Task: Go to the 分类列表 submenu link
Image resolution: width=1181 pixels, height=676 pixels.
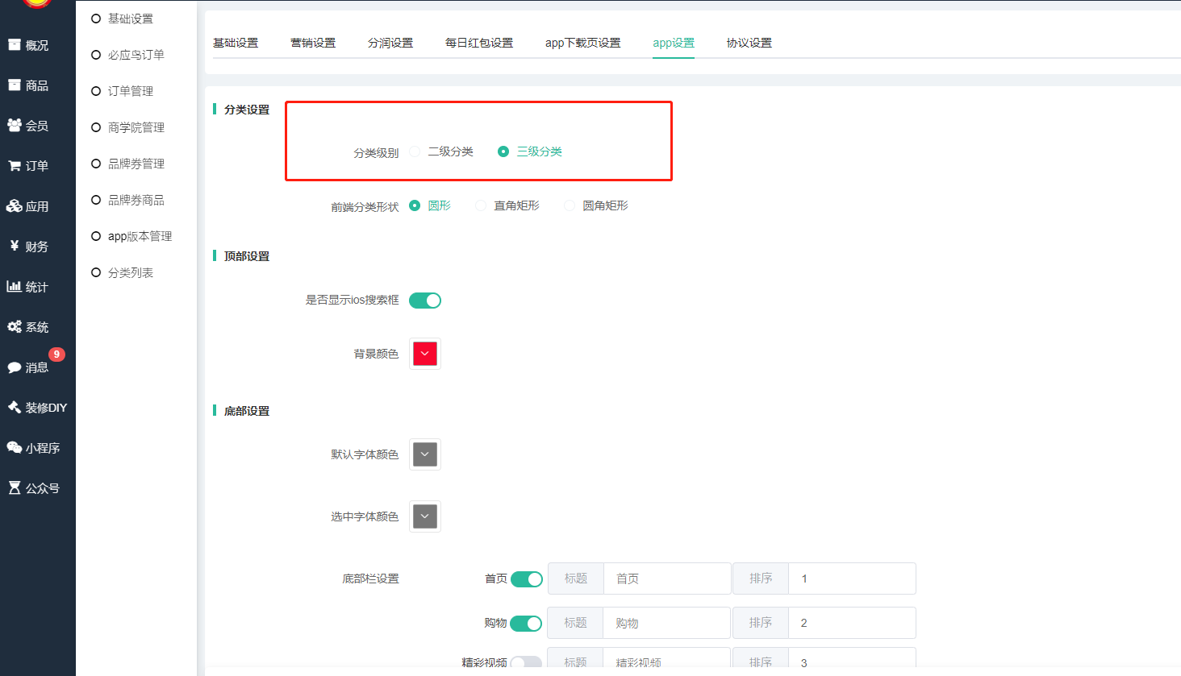Action: coord(131,273)
